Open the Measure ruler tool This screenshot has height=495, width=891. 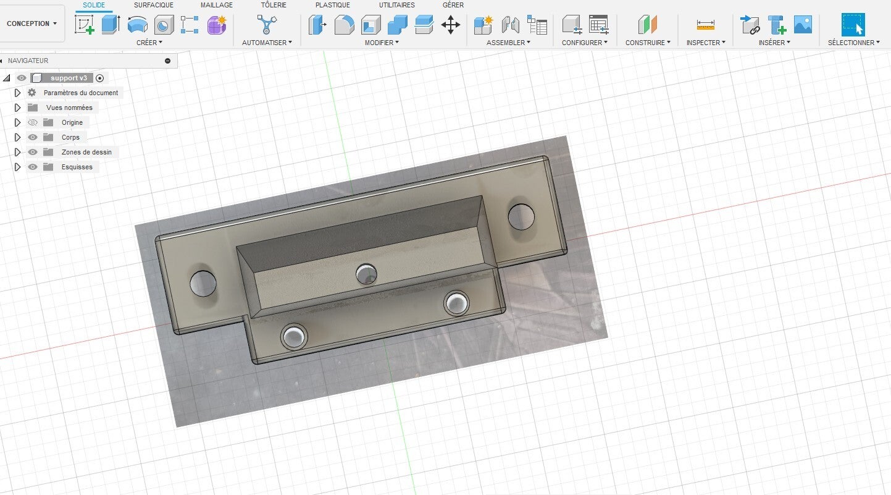click(x=705, y=25)
